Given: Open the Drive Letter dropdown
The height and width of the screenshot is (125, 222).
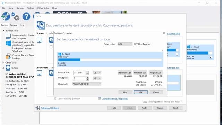Looking at the screenshot, I should 125,44.
